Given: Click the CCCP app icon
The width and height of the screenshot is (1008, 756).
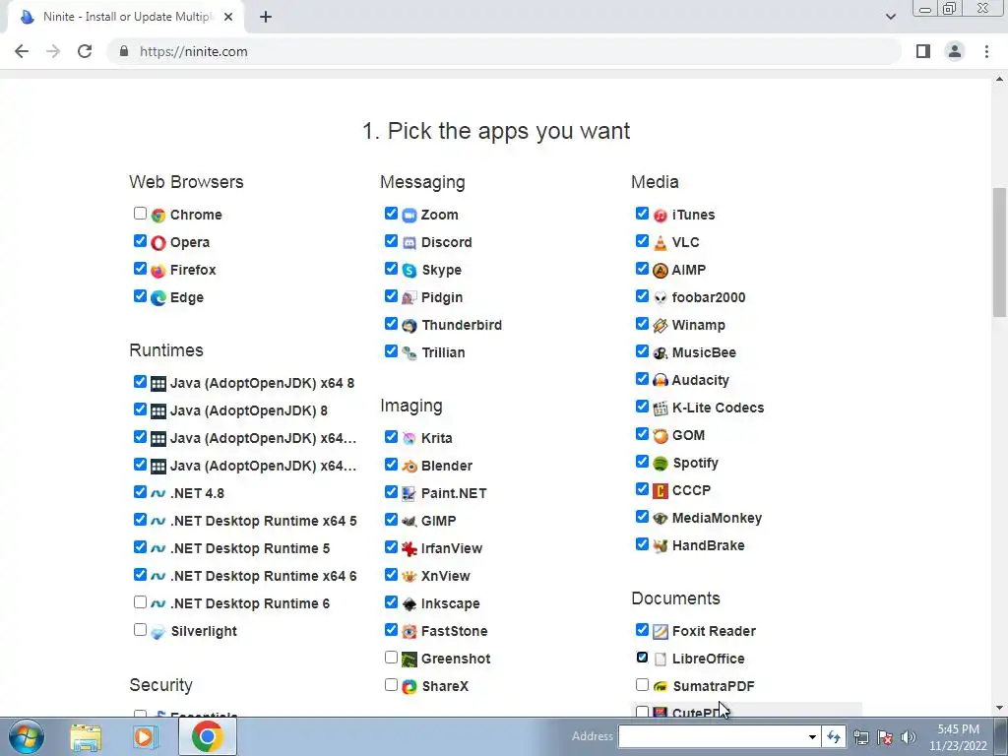Looking at the screenshot, I should (661, 491).
